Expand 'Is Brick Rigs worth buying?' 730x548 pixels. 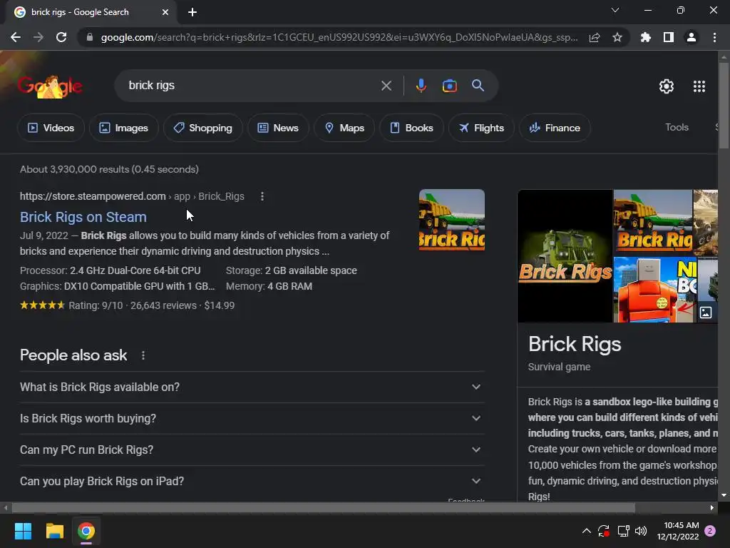(252, 418)
